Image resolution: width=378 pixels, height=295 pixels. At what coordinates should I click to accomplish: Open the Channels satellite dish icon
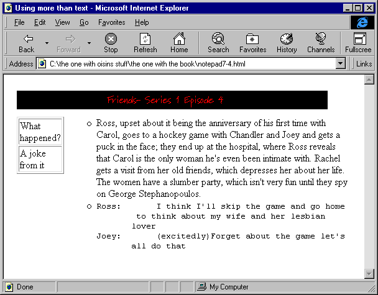[x=321, y=39]
